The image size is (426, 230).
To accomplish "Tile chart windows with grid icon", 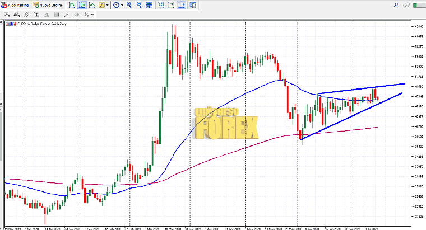I will (x=150, y=4).
